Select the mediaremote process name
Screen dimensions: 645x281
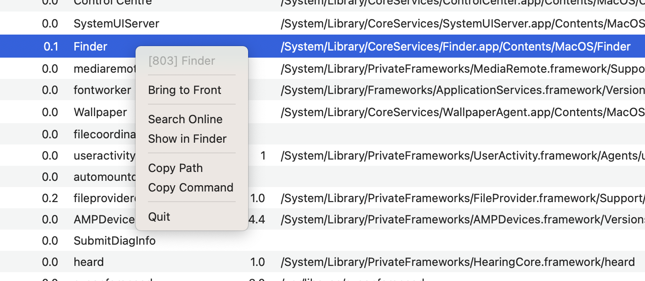tap(104, 69)
